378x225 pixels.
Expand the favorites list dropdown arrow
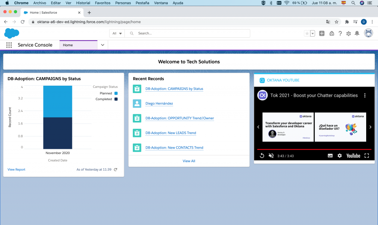point(312,34)
